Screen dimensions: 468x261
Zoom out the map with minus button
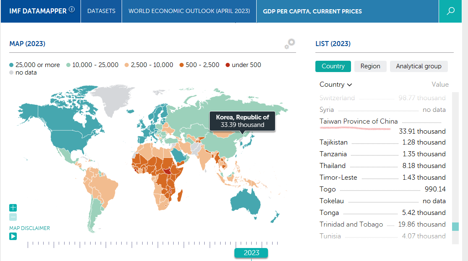(x=13, y=217)
